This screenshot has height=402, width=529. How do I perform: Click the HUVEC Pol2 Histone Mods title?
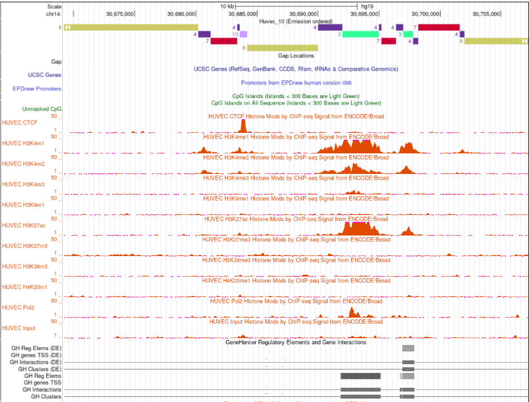296,301
